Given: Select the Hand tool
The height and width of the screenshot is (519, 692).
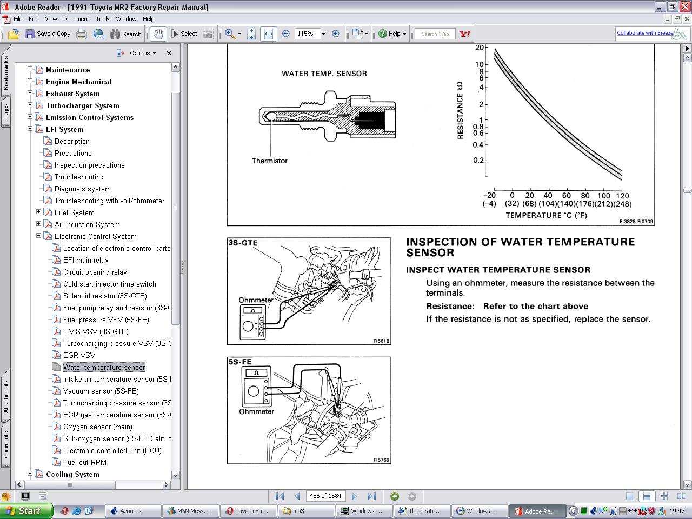Looking at the screenshot, I should coord(157,34).
